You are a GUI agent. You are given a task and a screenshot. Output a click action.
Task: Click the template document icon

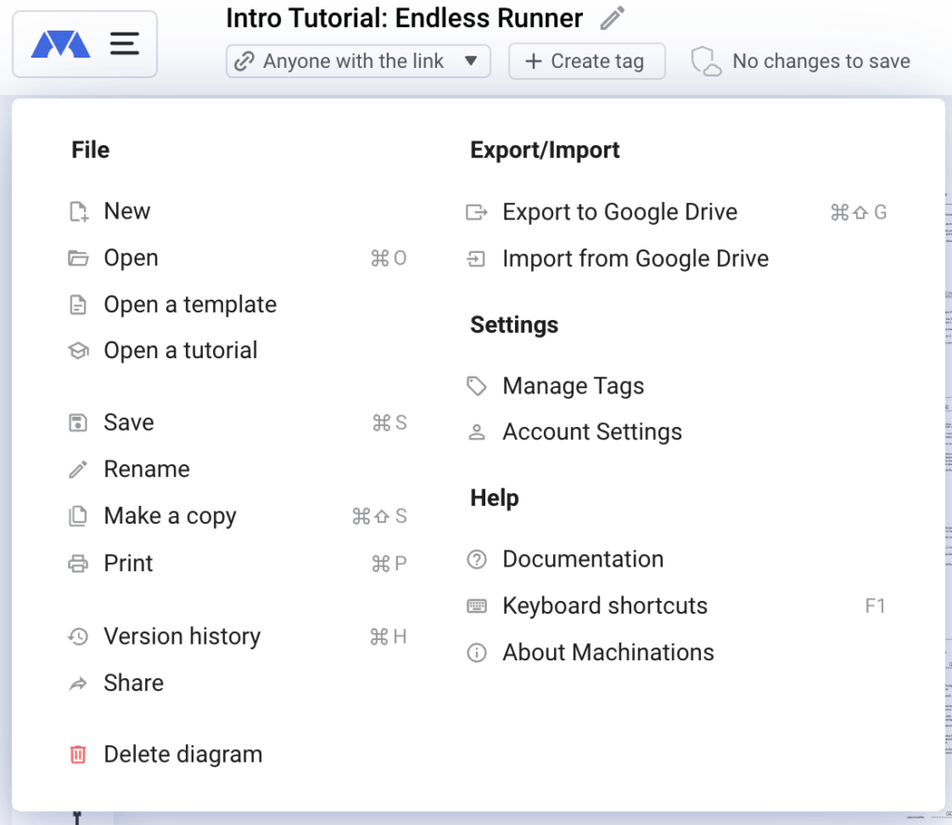[78, 304]
